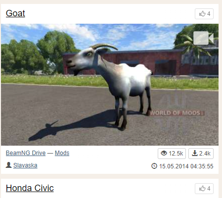This screenshot has width=222, height=198.
Task: Click the thumbs-up icon on Goat card
Action: [202, 14]
